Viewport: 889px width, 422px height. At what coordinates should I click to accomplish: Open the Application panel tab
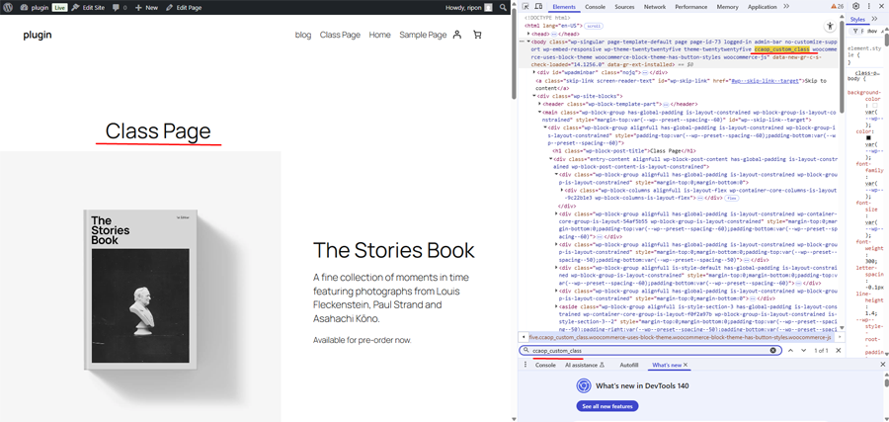point(762,7)
